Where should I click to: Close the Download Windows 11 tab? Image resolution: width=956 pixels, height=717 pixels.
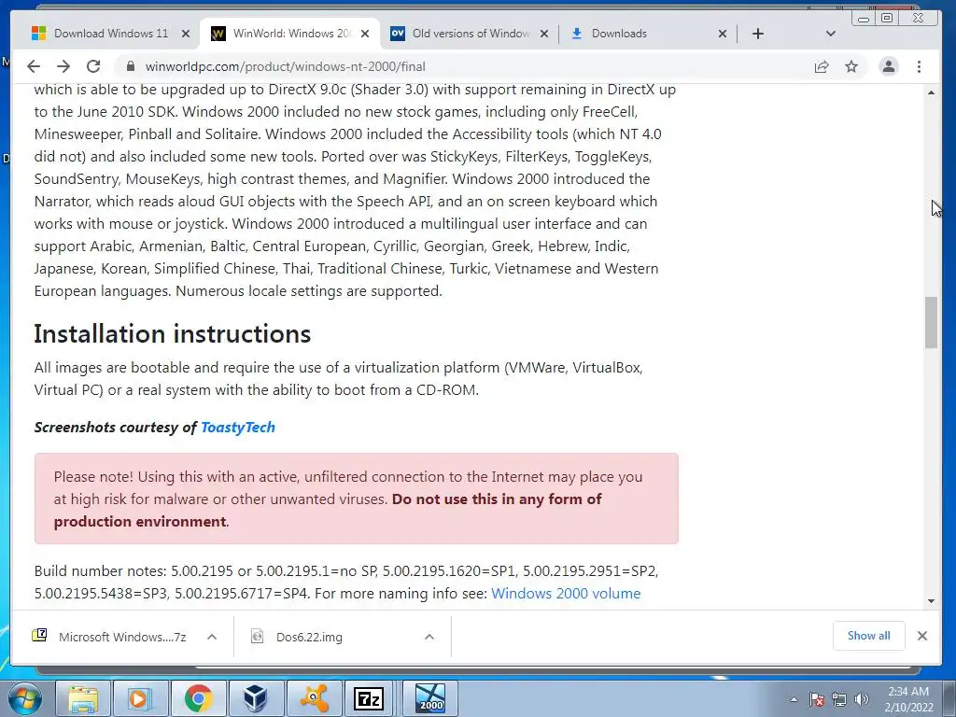186,34
